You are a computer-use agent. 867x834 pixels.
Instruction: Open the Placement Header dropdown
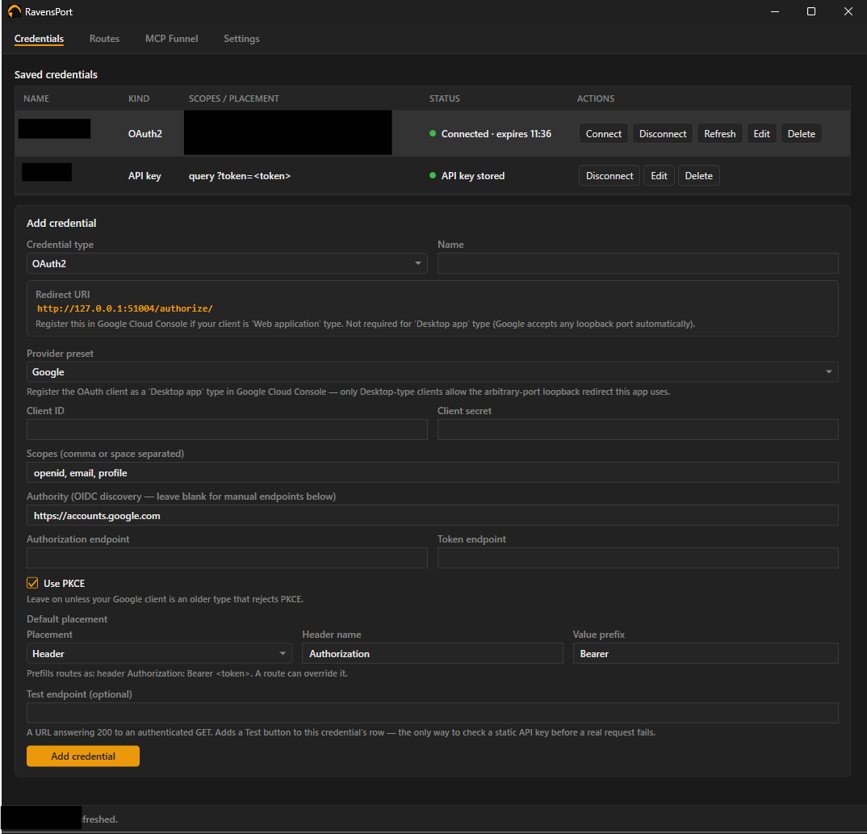(159, 654)
